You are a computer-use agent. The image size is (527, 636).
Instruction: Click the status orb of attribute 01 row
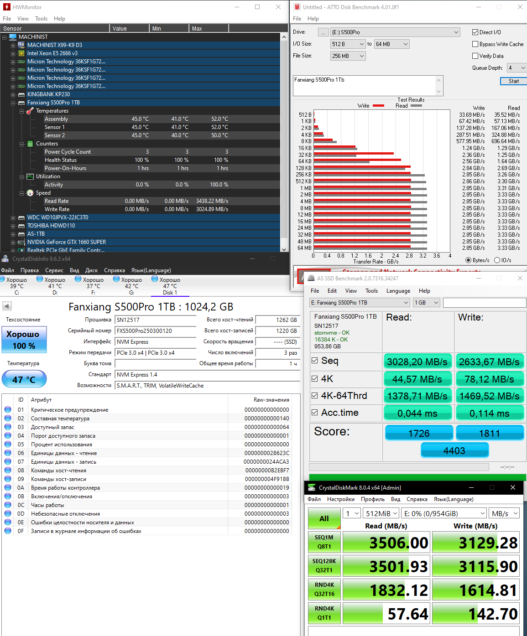[x=8, y=409]
